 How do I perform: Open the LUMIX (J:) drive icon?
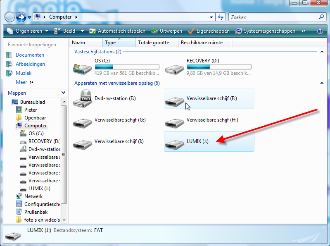click(174, 142)
